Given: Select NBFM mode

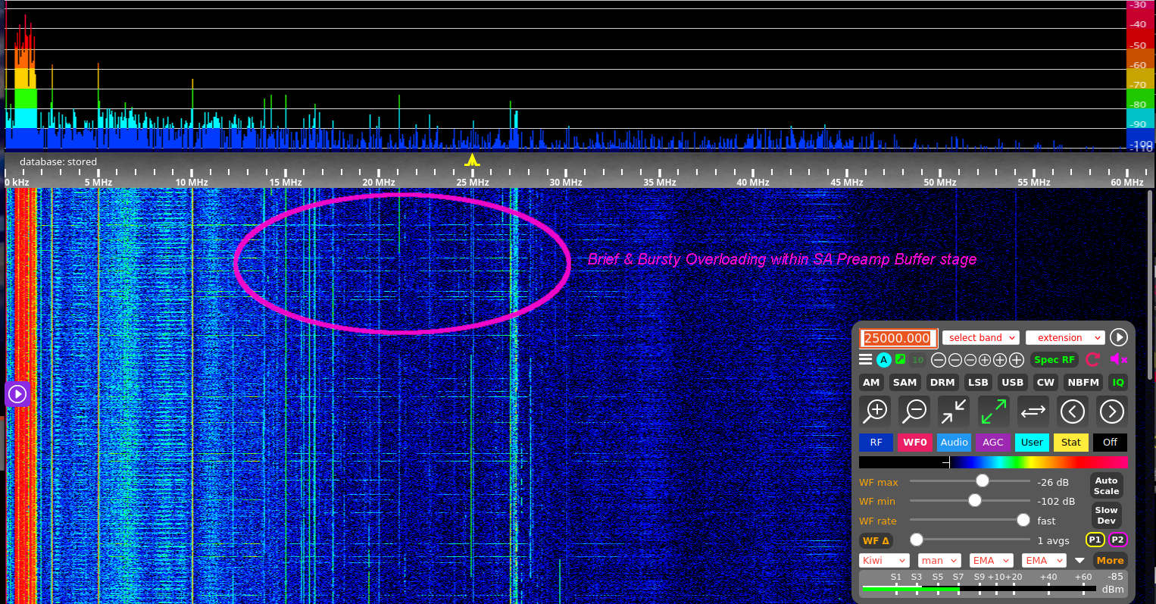Looking at the screenshot, I should click(x=1083, y=383).
